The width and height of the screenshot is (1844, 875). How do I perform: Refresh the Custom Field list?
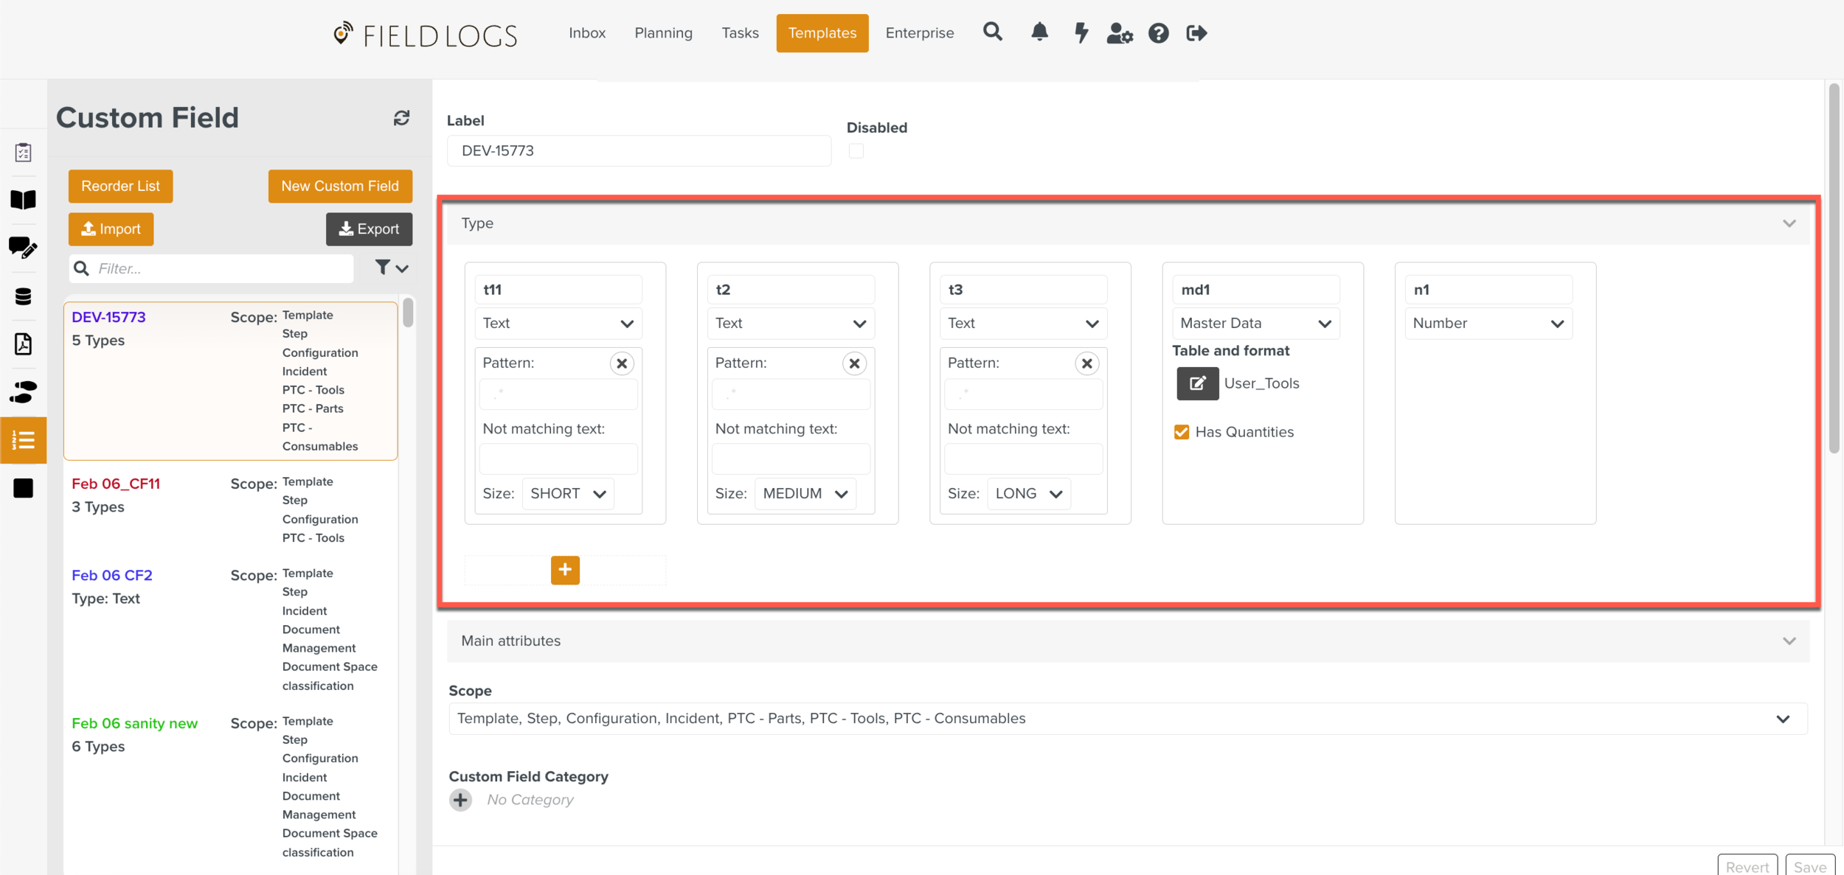tap(401, 118)
